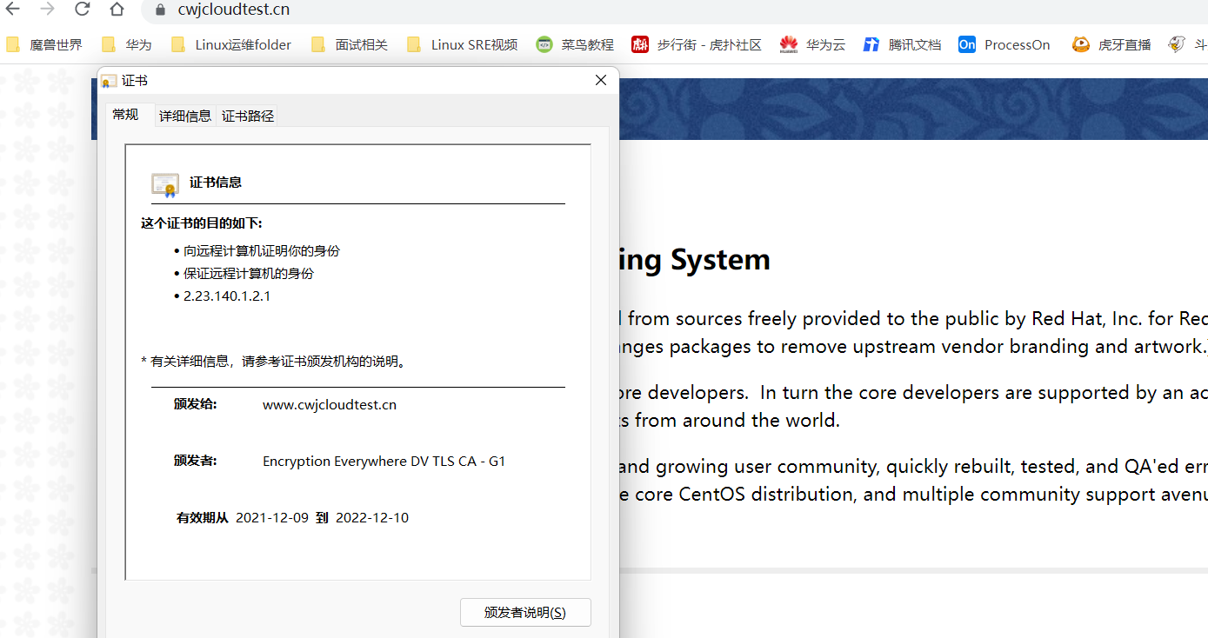Open the 面试相关 bookmark folder
The image size is (1208, 638).
[350, 44]
